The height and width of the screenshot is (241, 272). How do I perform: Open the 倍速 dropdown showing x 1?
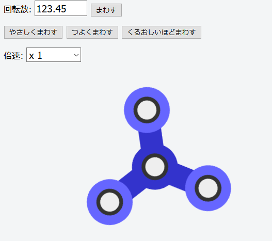click(x=54, y=55)
